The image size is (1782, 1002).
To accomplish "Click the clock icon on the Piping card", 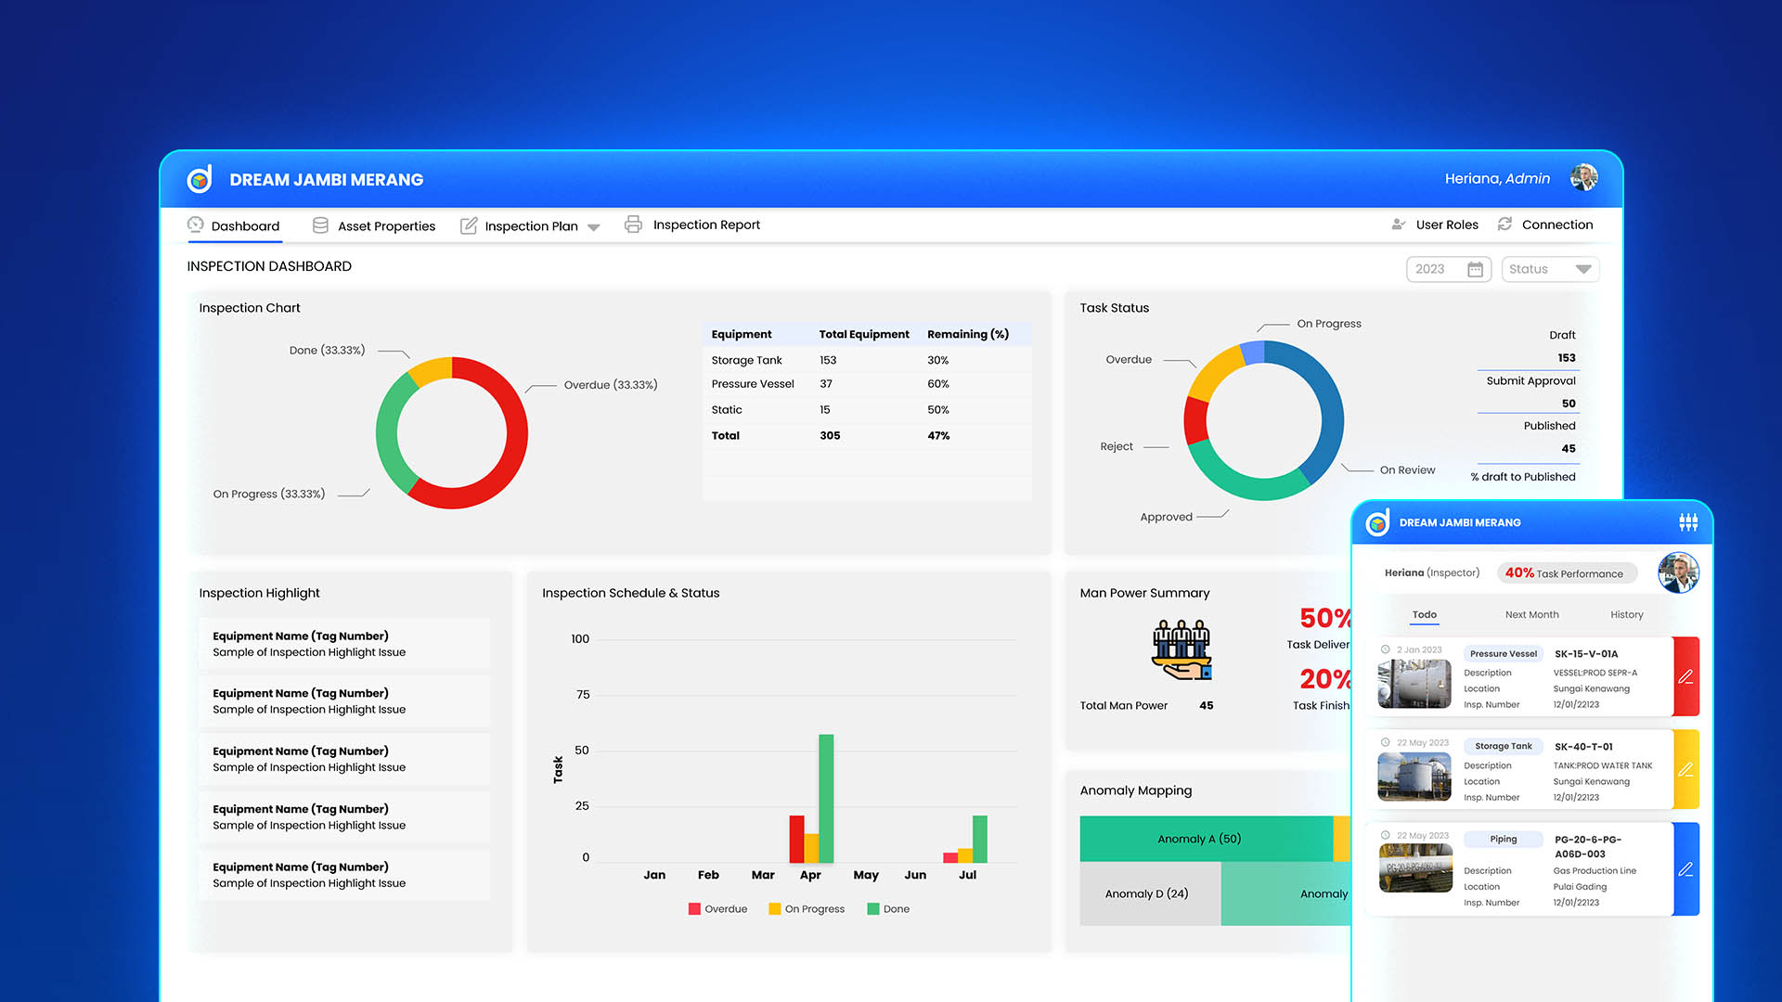I will [x=1386, y=835].
